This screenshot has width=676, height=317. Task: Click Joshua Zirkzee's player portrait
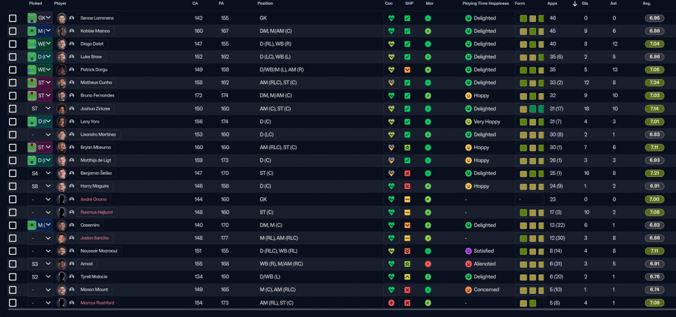click(62, 108)
